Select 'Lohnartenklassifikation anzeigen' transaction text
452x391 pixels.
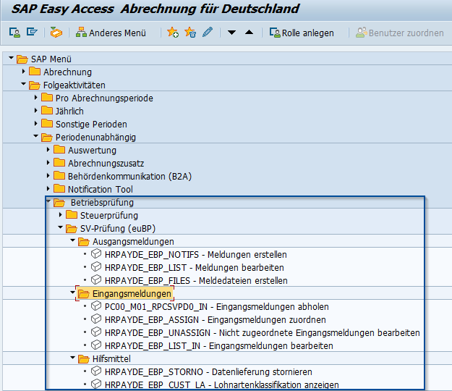pos(276,384)
